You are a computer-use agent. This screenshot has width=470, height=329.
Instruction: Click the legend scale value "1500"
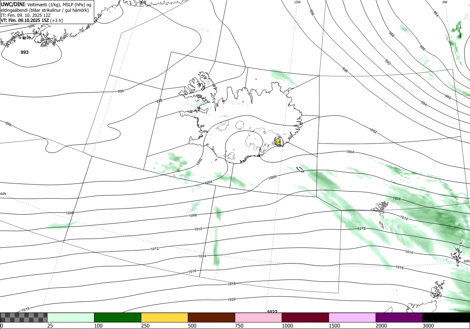(x=335, y=326)
